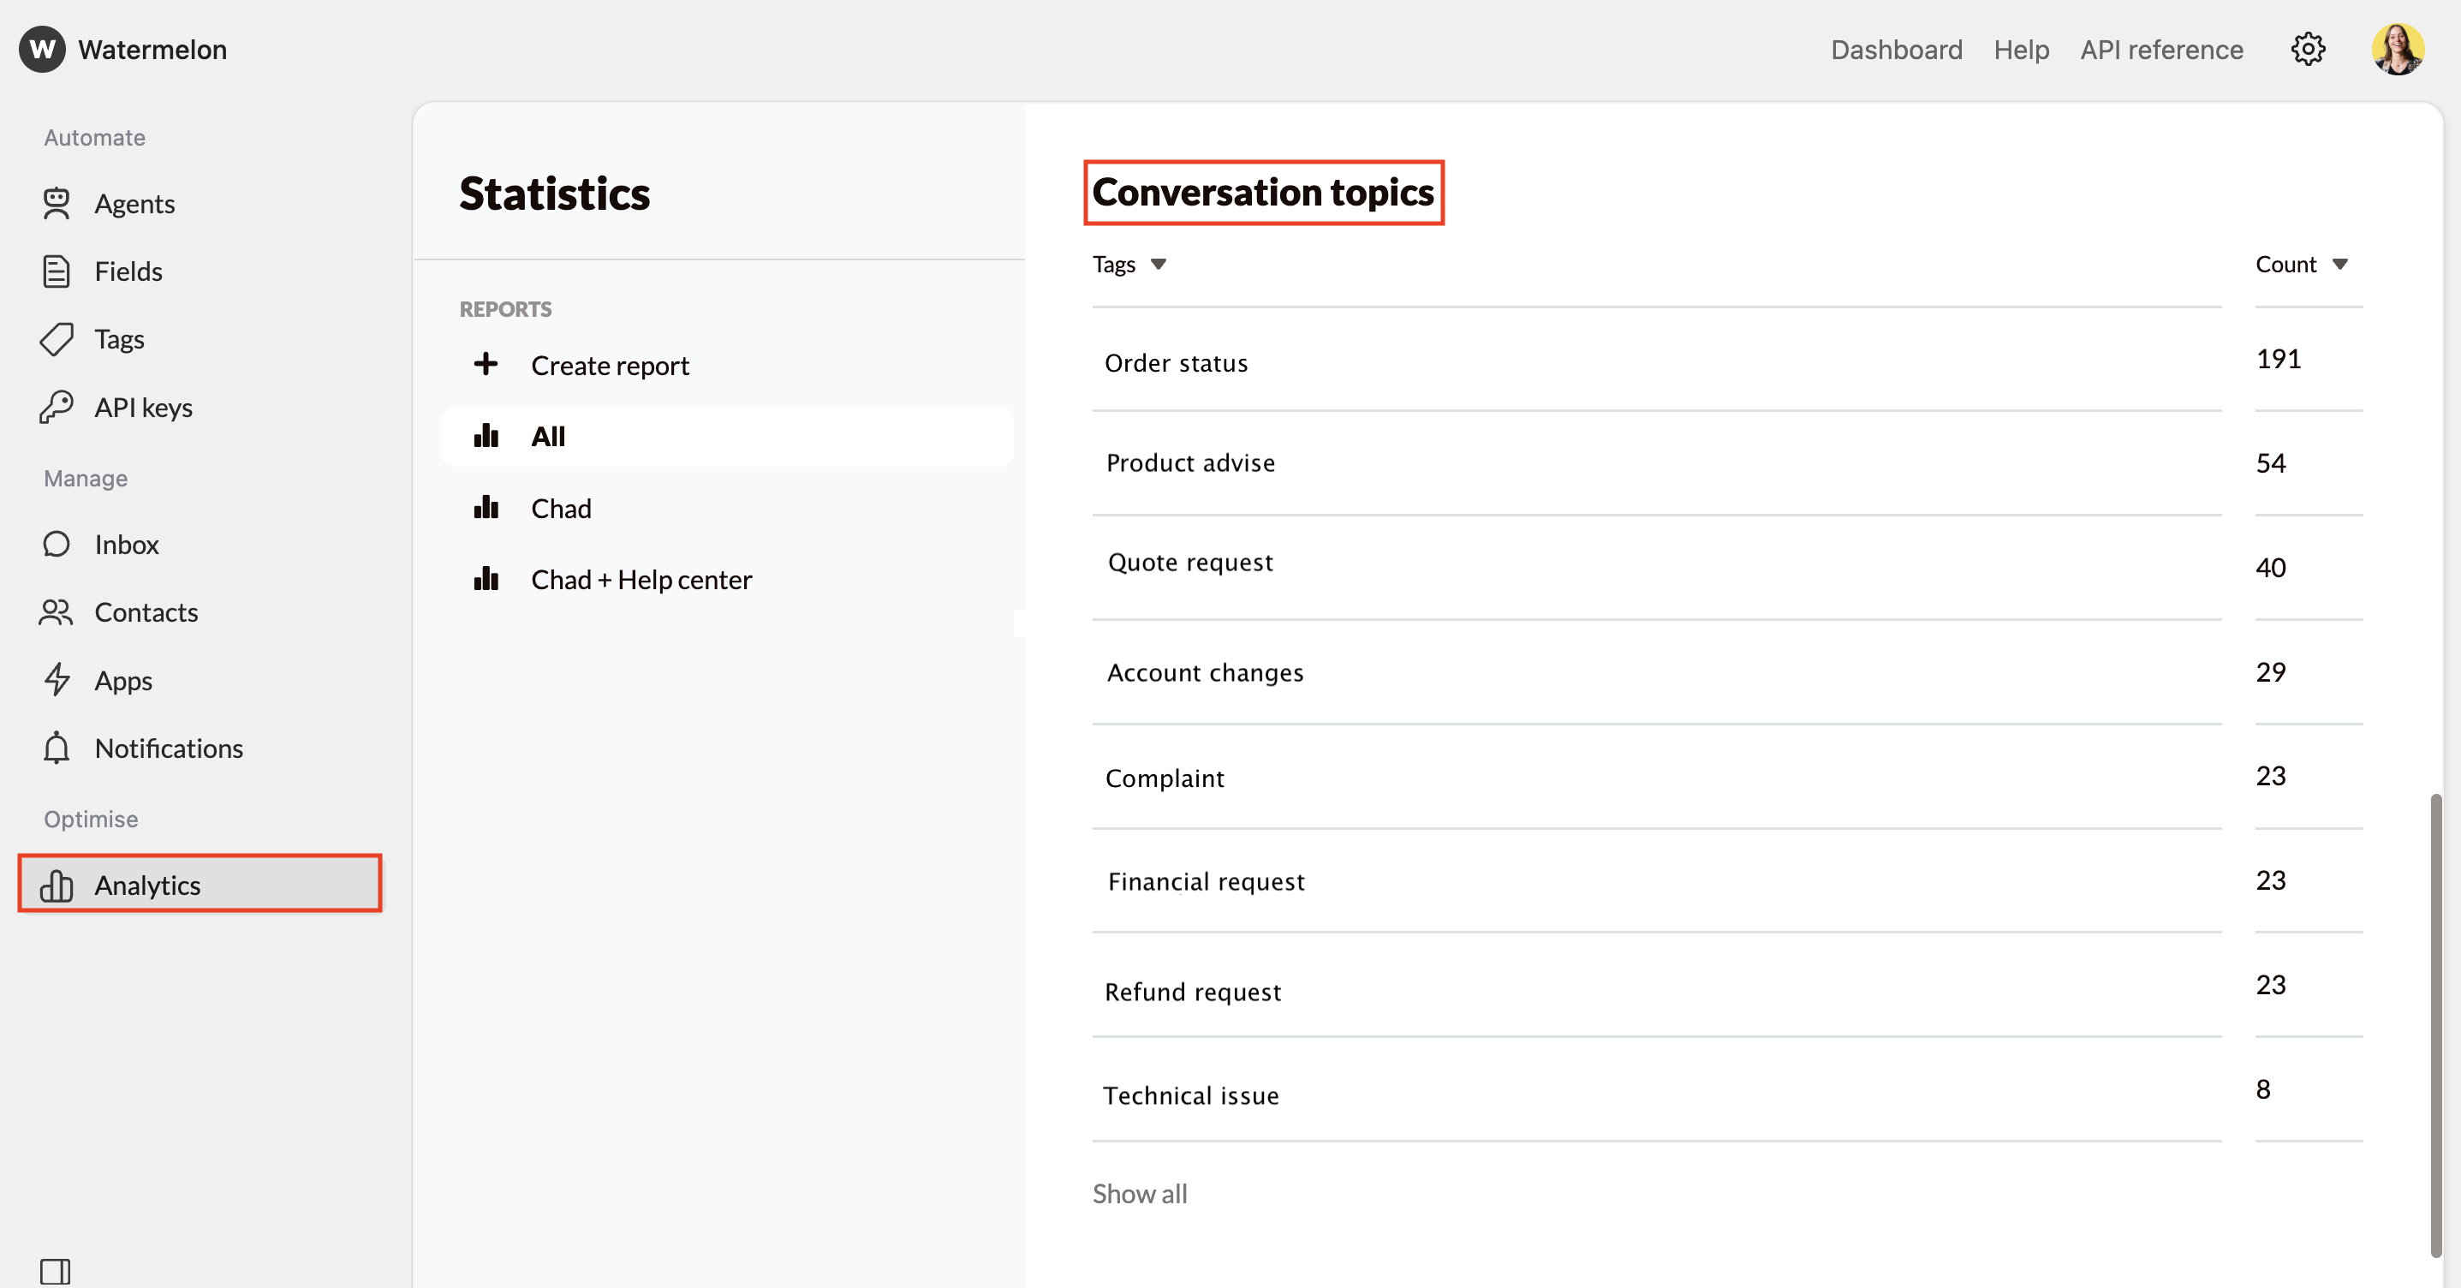The width and height of the screenshot is (2461, 1288).
Task: Open the Inbox
Action: (x=126, y=545)
